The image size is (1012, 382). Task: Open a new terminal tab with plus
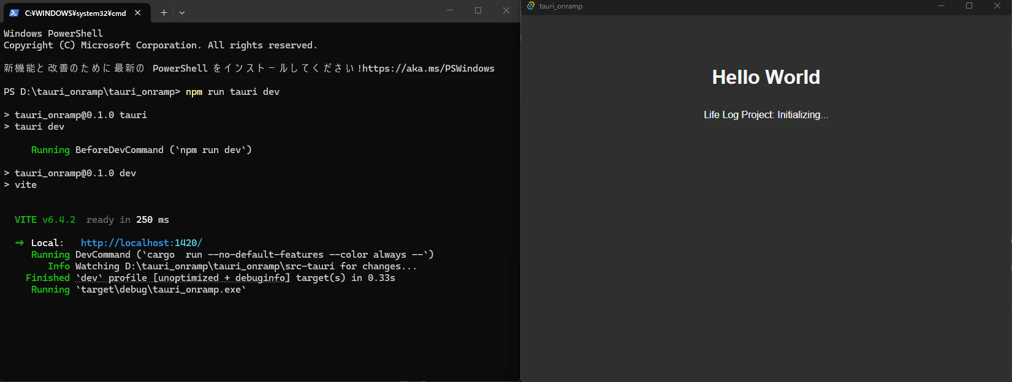coord(164,12)
